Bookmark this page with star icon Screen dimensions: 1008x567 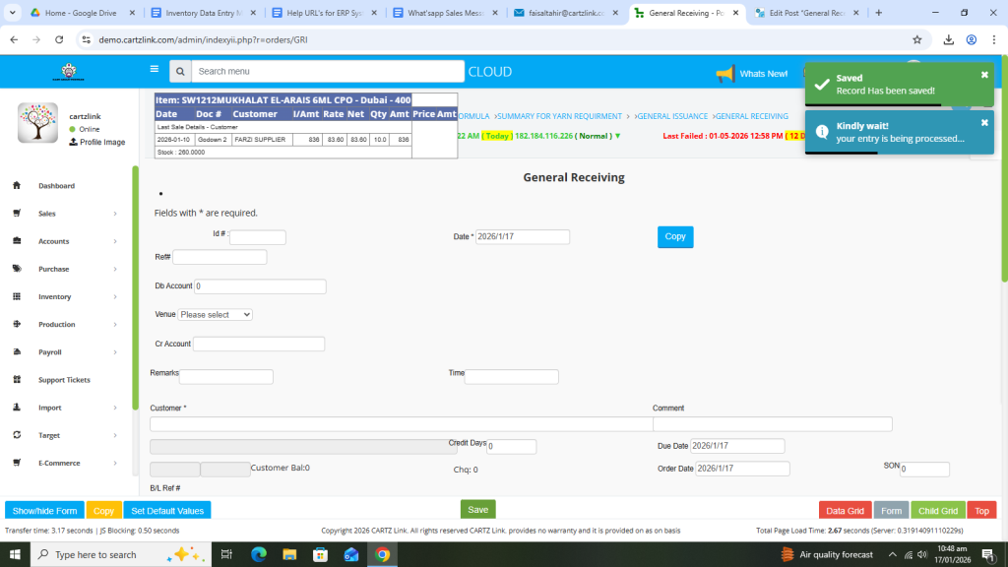click(x=917, y=39)
